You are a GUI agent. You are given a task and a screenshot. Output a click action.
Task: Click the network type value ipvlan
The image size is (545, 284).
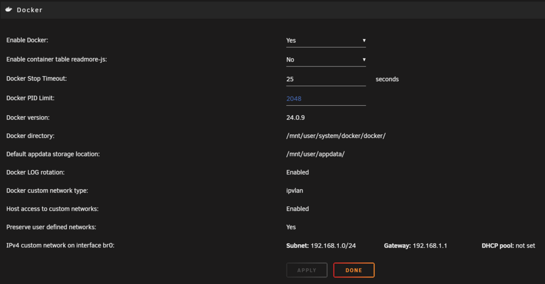point(294,190)
